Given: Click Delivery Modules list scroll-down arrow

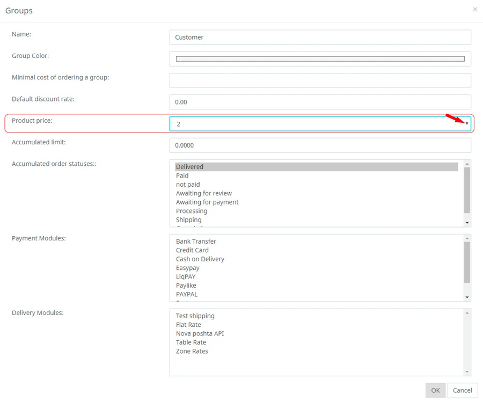Looking at the screenshot, I should tap(467, 371).
